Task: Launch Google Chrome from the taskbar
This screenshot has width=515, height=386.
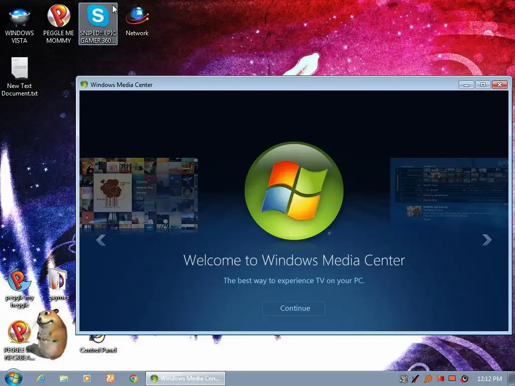Action: pyautogui.click(x=133, y=378)
